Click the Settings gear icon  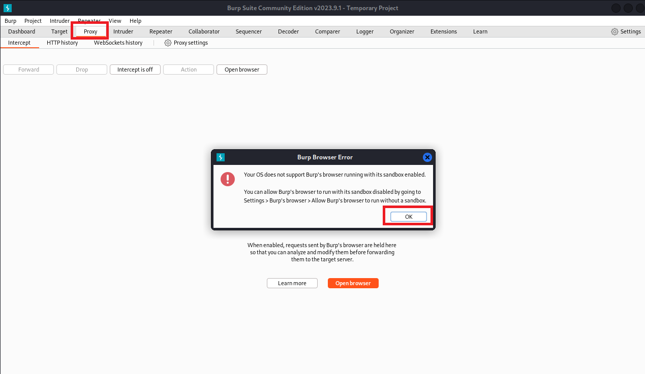pyautogui.click(x=615, y=31)
